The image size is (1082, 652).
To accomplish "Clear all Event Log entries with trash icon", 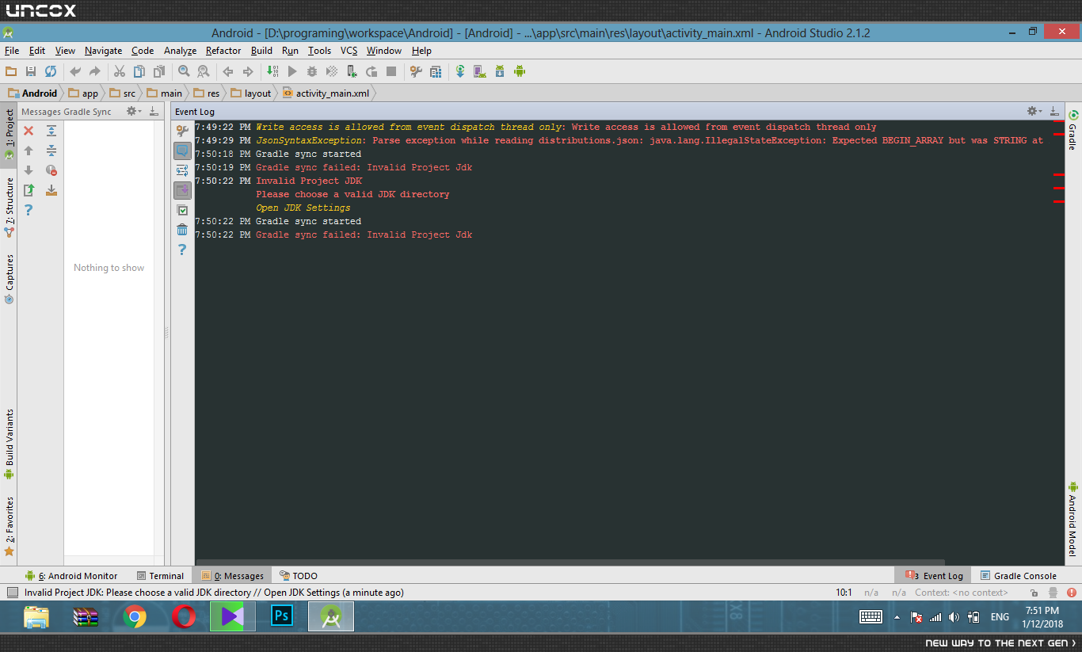I will click(x=182, y=230).
